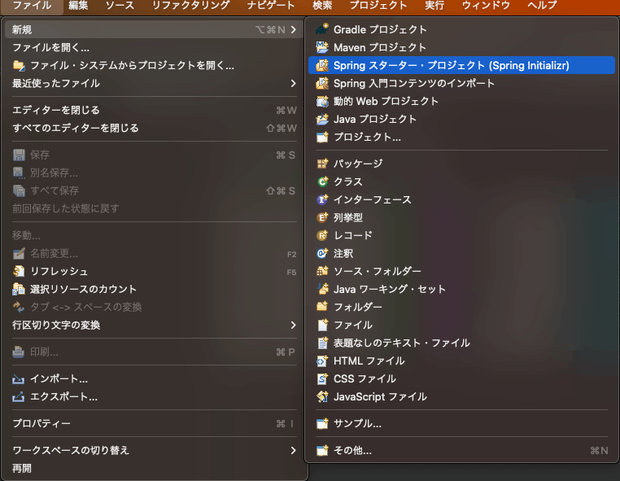The height and width of the screenshot is (481, 620).
Task: Click the Java ワーキング・セット icon
Action: 322,289
